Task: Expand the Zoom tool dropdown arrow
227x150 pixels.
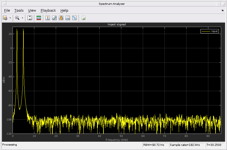Action: (x=22, y=18)
